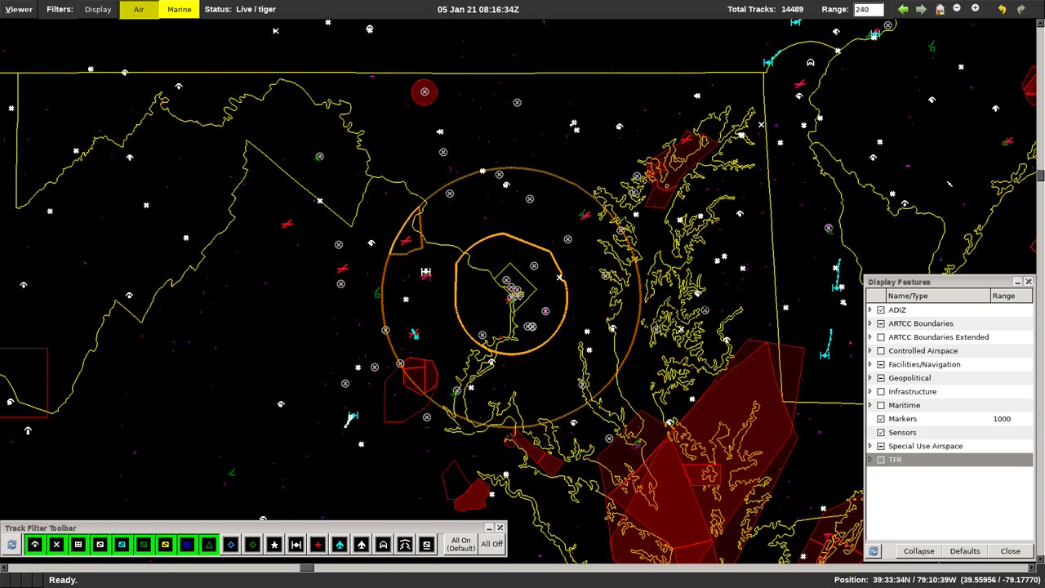Toggle the Special Use Airspace checkbox
Viewport: 1045px width, 588px height.
(881, 446)
